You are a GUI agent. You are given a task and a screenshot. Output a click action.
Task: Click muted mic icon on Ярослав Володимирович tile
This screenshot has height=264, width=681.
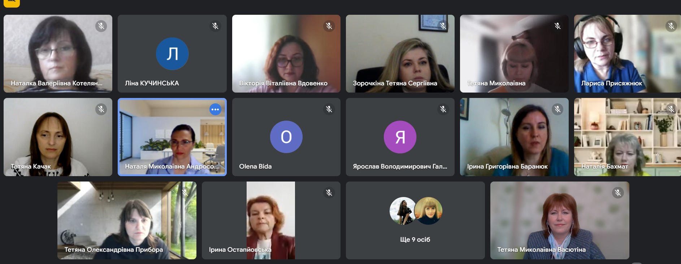443,109
